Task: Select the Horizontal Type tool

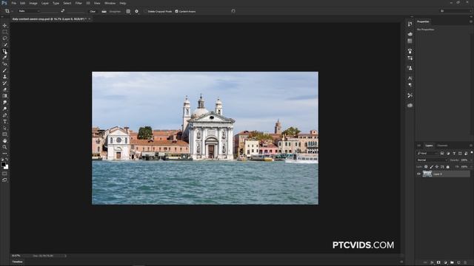Action: [4, 121]
